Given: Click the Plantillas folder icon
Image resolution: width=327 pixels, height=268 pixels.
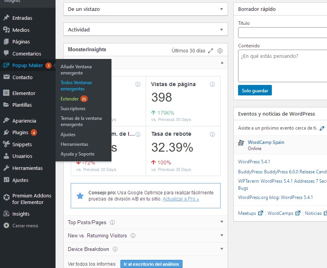Looking at the screenshot, I should coord(7,105).
